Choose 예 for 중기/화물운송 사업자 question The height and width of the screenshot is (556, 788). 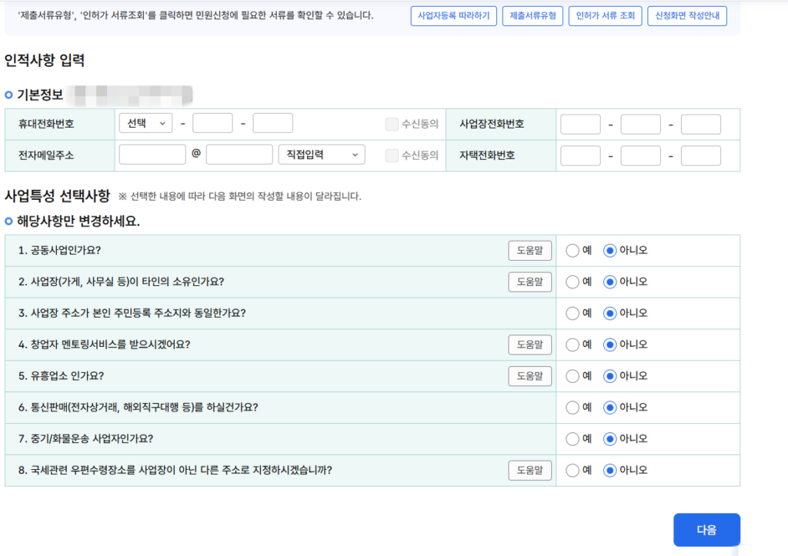click(572, 439)
